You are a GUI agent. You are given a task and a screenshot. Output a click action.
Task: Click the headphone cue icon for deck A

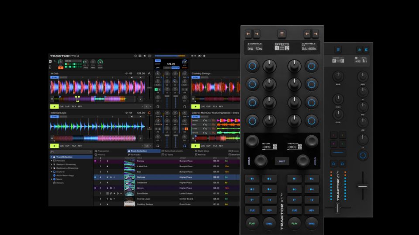pos(158,106)
